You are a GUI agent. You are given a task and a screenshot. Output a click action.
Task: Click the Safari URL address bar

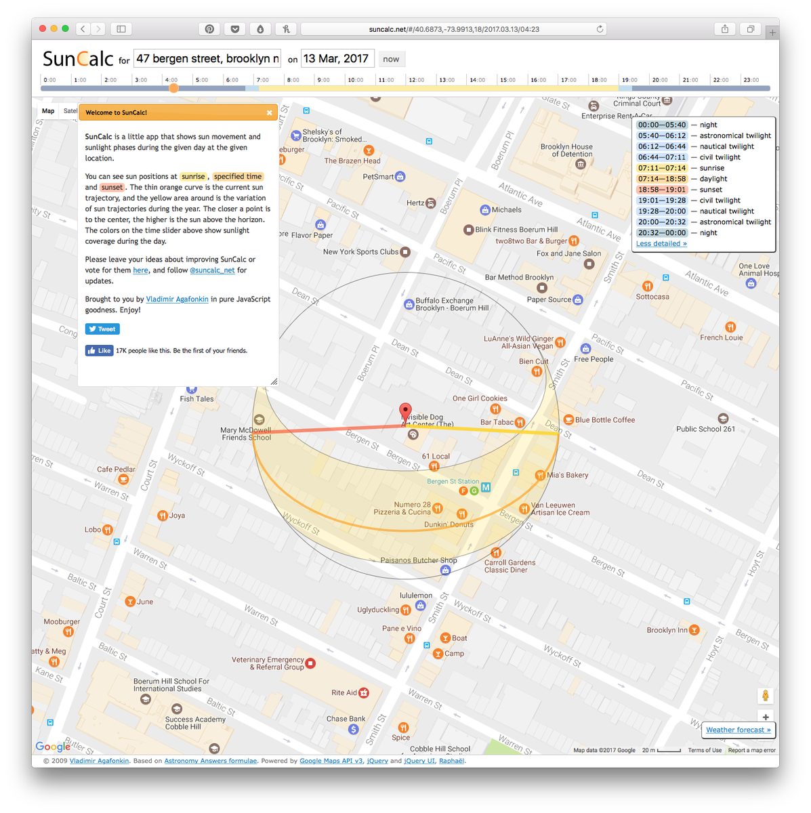454,29
